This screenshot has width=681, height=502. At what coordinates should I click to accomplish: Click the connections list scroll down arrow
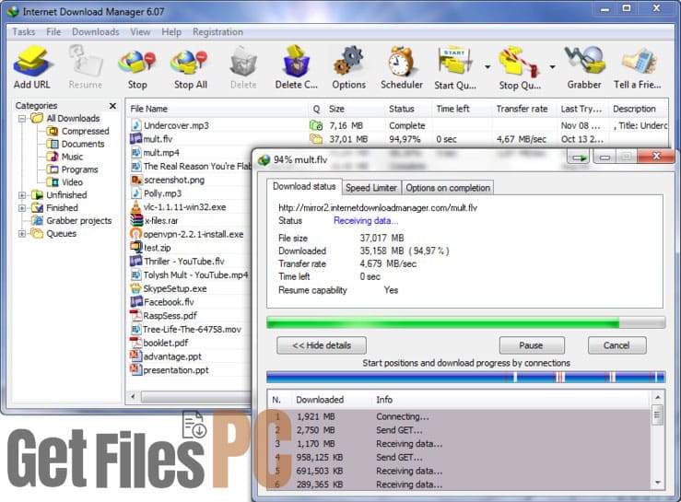pyautogui.click(x=658, y=483)
